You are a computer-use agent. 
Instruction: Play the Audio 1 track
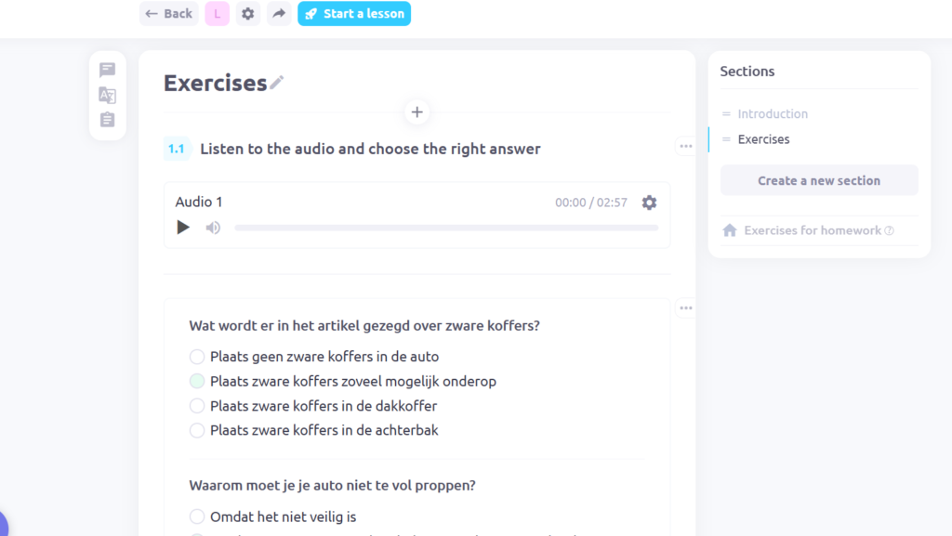pyautogui.click(x=183, y=228)
